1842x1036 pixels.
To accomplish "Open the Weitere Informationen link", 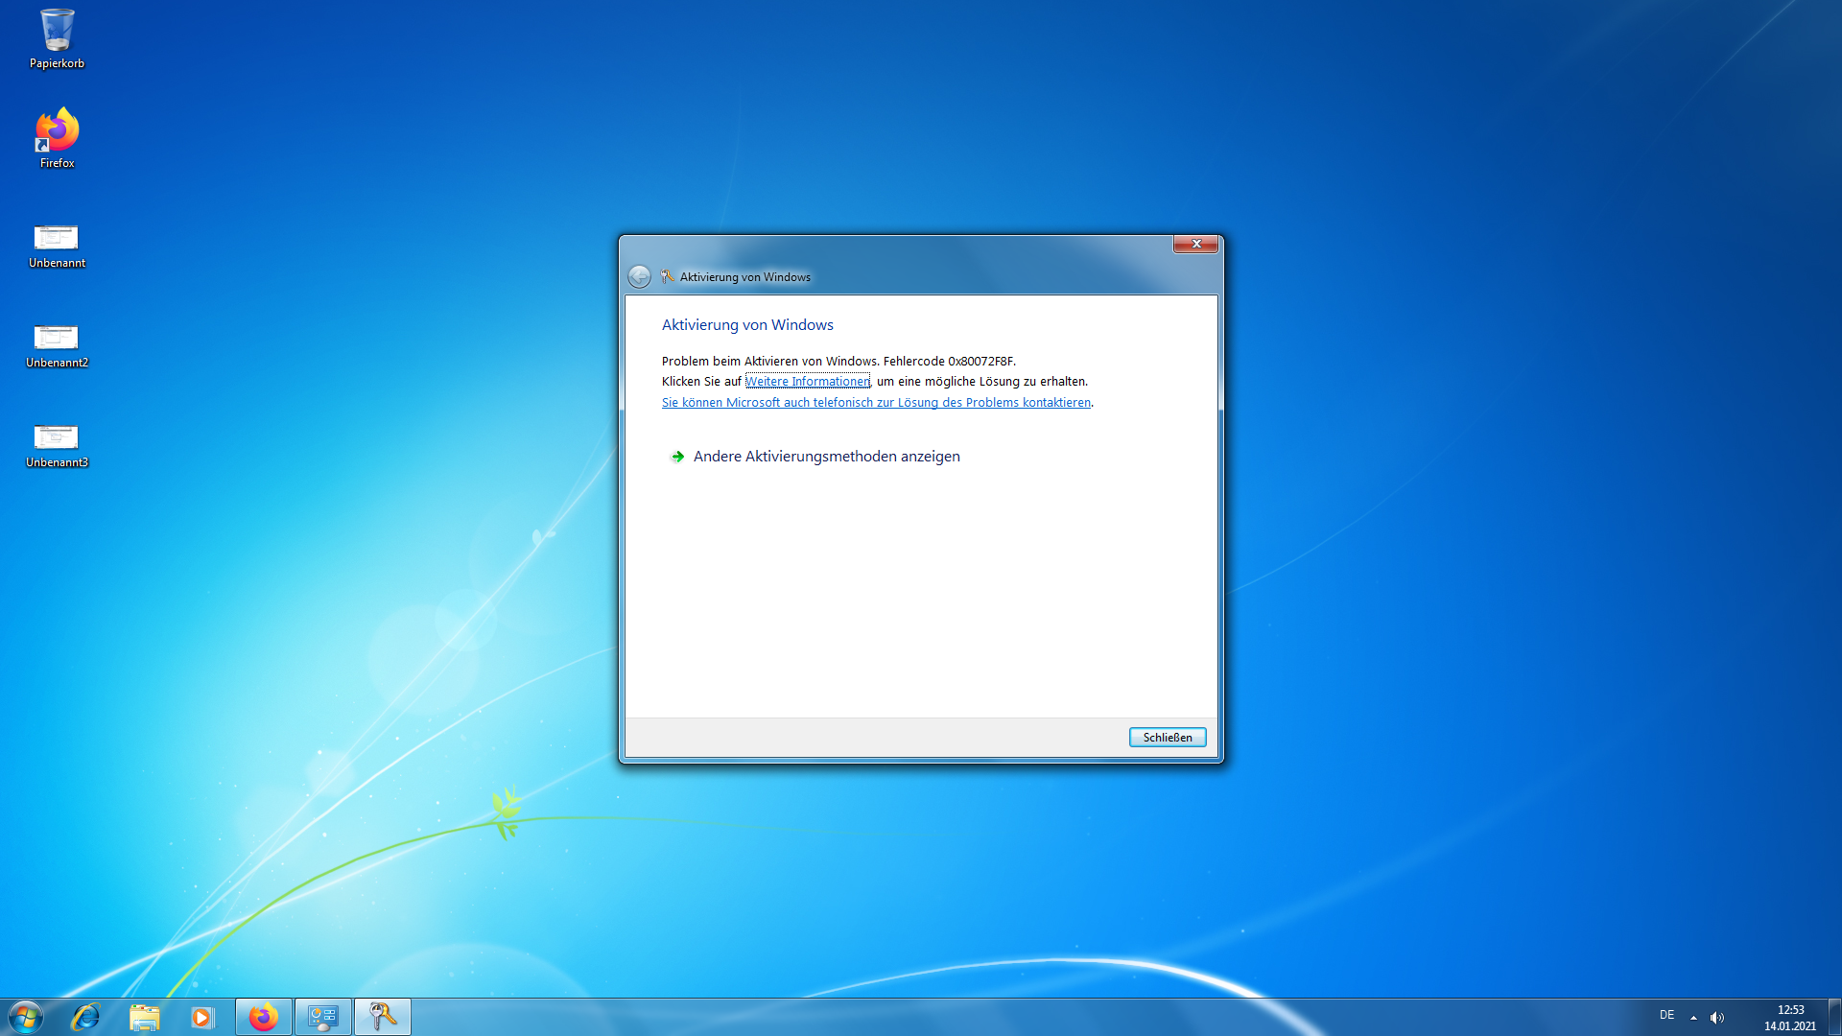I will point(807,382).
